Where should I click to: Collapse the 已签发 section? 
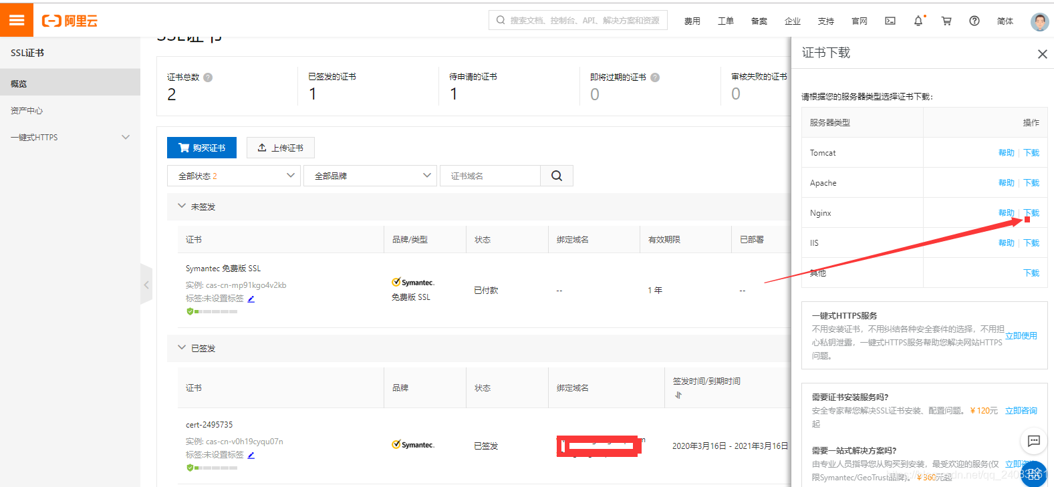pyautogui.click(x=182, y=347)
